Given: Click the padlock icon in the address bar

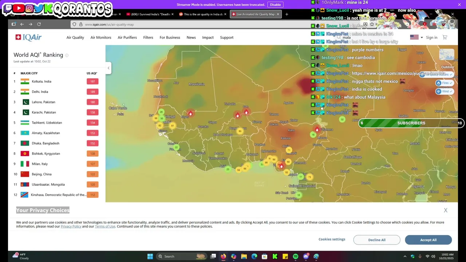Looking at the screenshot, I should (80, 24).
